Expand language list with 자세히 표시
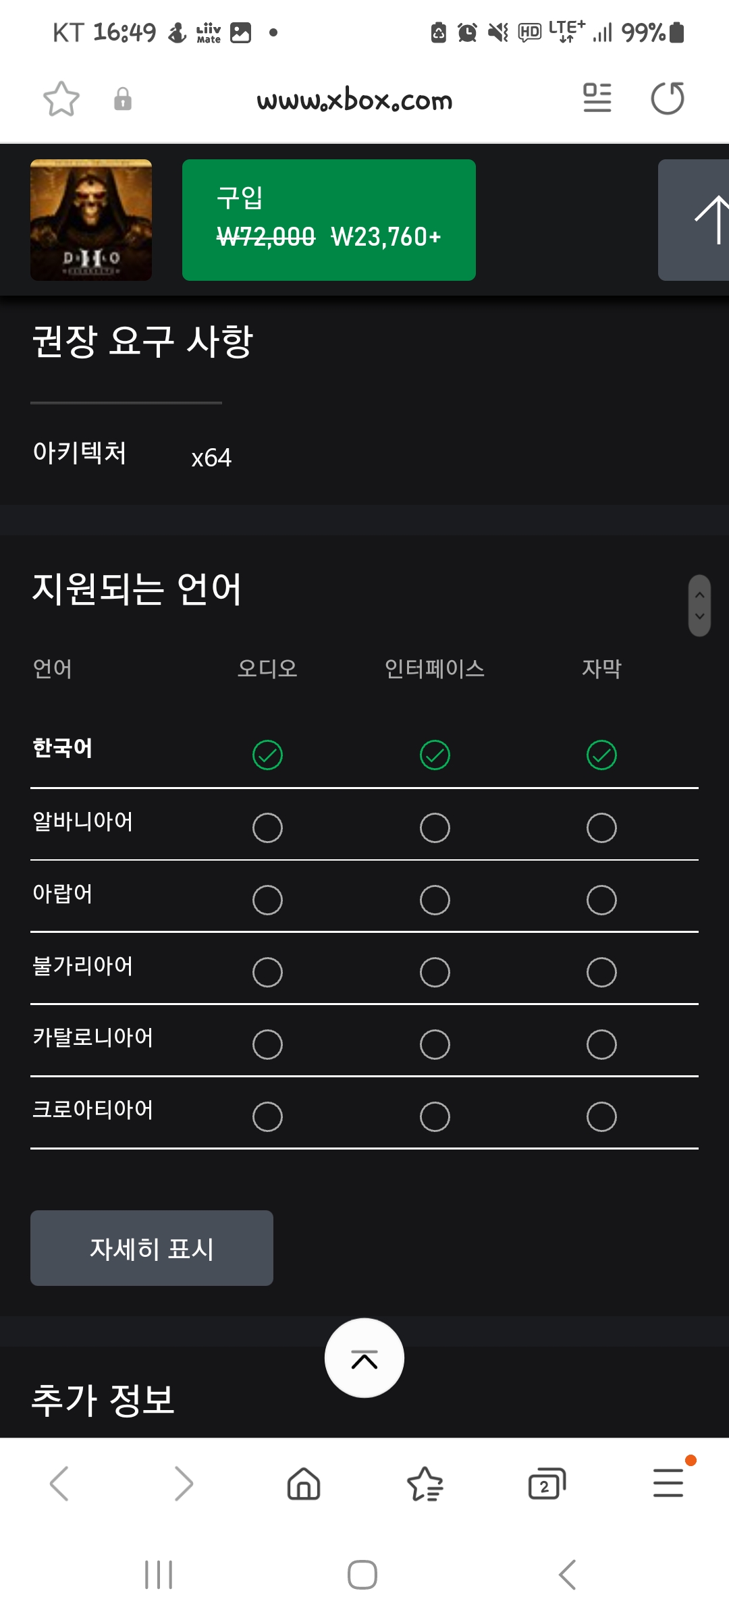The image size is (729, 1620). click(x=152, y=1248)
